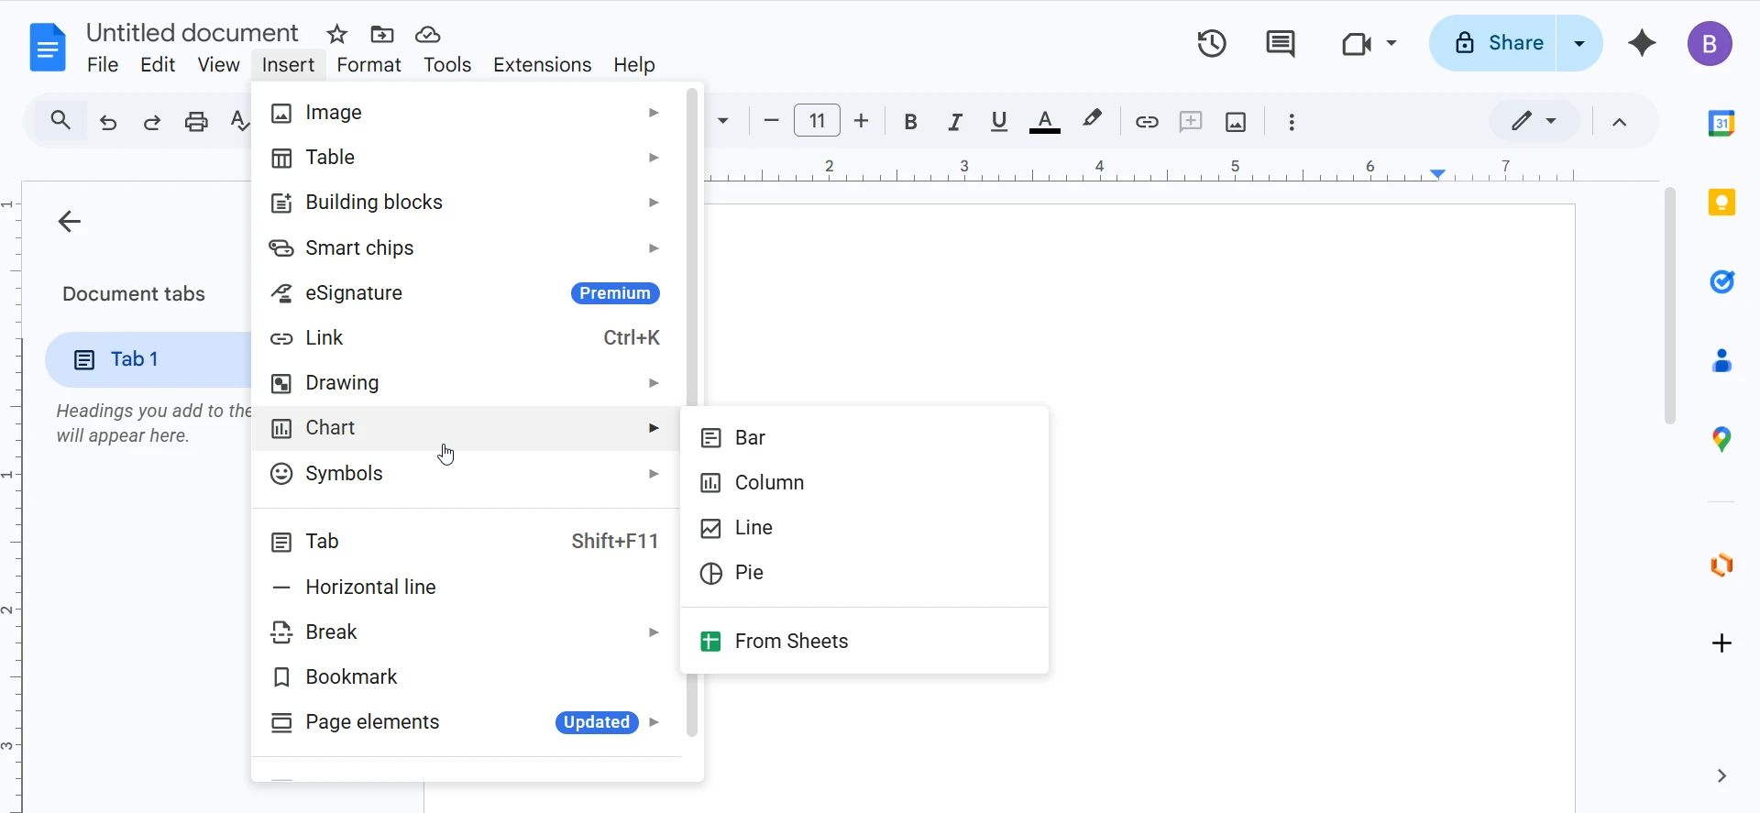Click the font size input field

tap(817, 121)
